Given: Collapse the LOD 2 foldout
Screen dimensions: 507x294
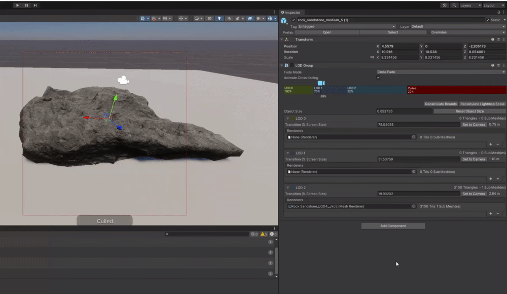Looking at the screenshot, I should [x=287, y=188].
